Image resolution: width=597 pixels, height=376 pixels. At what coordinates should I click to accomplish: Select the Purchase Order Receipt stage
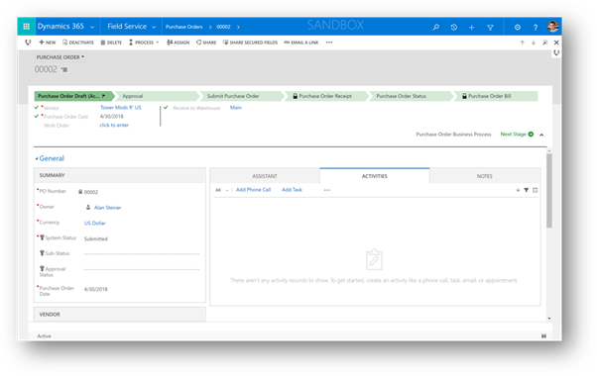pos(326,96)
